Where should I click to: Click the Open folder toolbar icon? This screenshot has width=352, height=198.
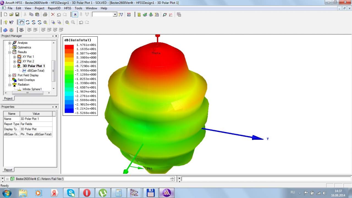11,15
